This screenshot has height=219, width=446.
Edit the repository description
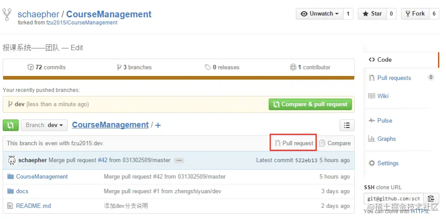pyautogui.click(x=77, y=48)
